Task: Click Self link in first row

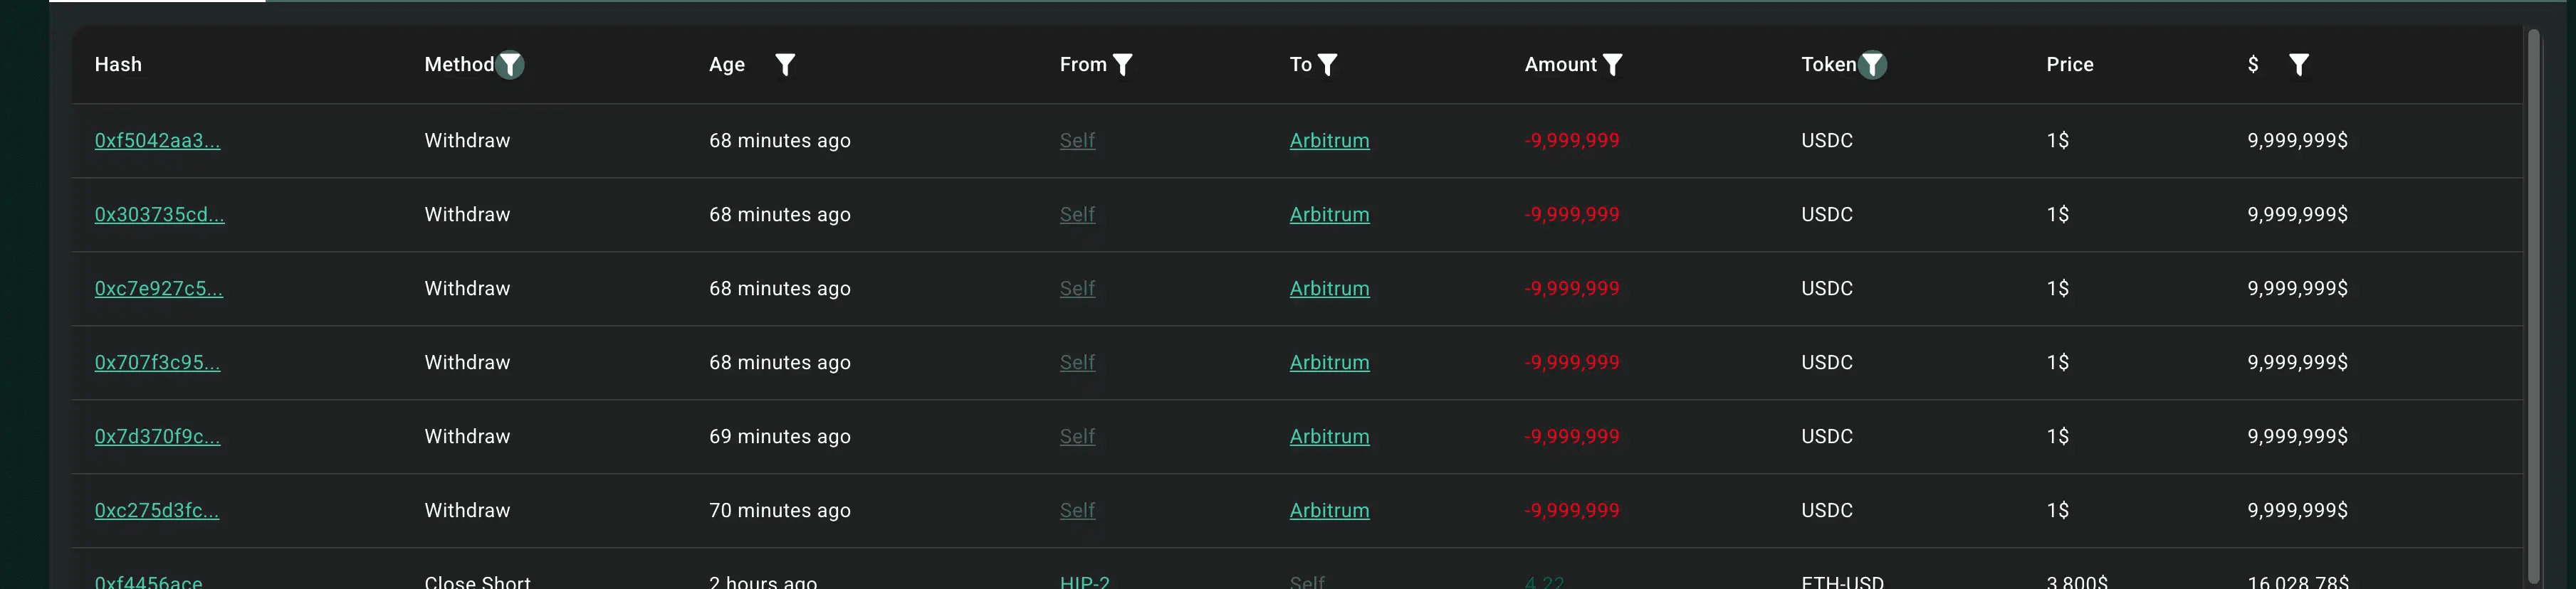Action: coord(1077,141)
